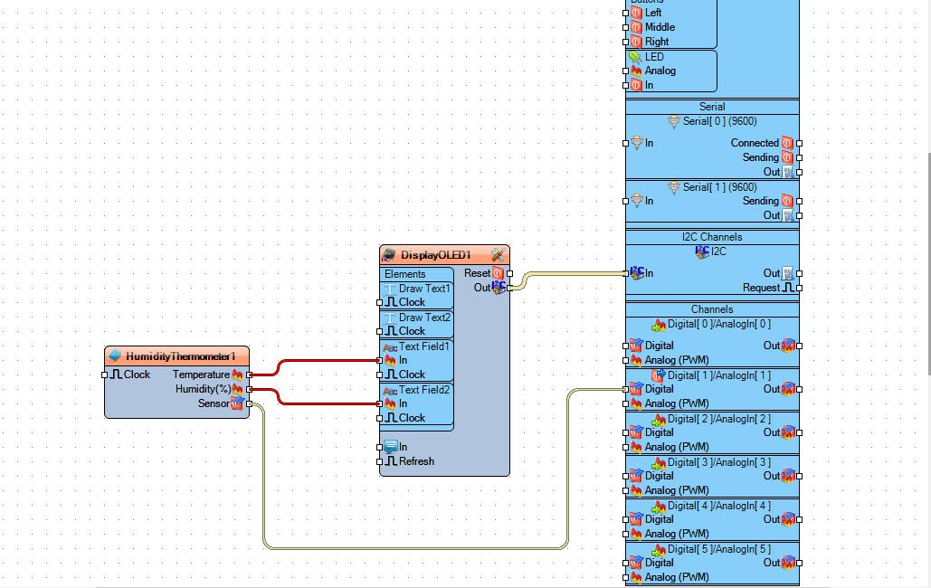Open DisplayOLED1 tools wrench icon
931x588 pixels.
(498, 255)
